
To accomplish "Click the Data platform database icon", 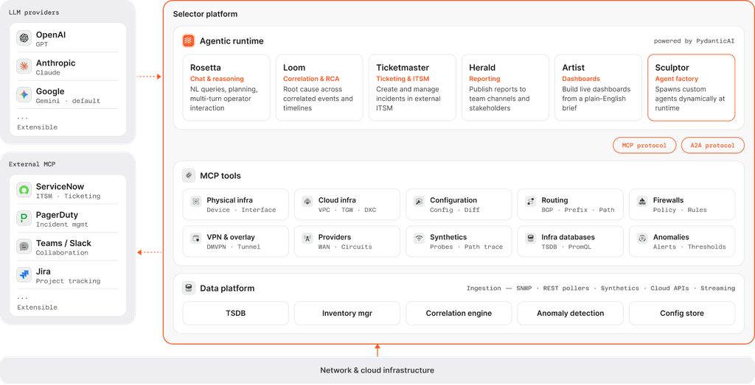I will pos(188,289).
